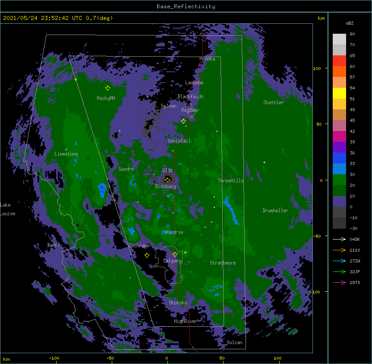Click the HighRiver label
Image resolution: width=372 pixels, height=364 pixels.
pyautogui.click(x=185, y=321)
